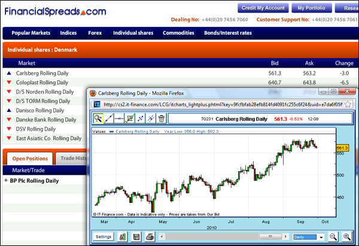Open D/S Norden Rolling Daily market

pyautogui.click(x=45, y=92)
